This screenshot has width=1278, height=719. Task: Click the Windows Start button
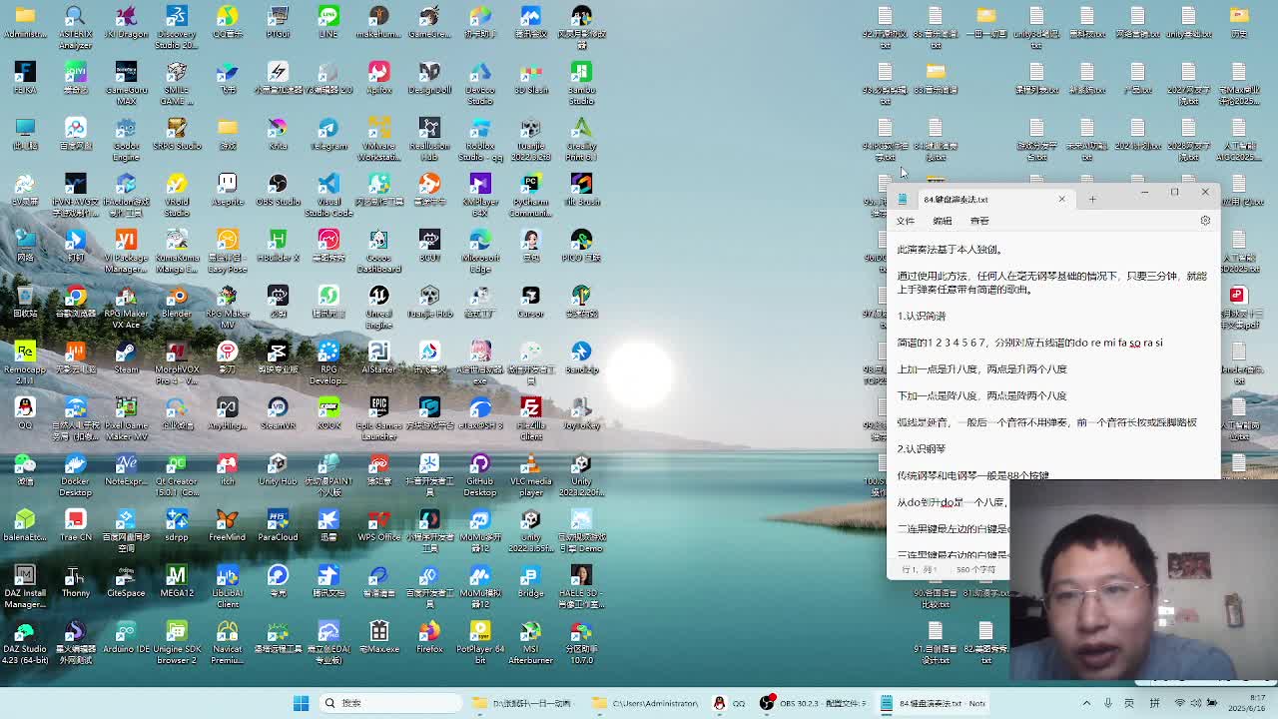301,703
